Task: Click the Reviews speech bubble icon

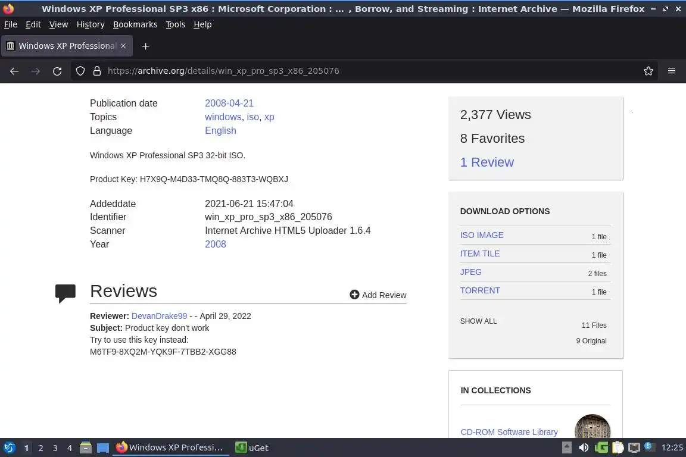Action: click(x=65, y=293)
